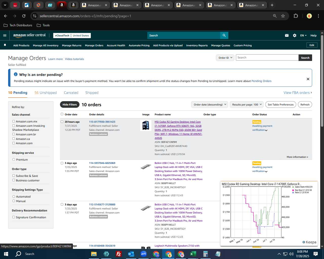324x259 pixels.
Task: Open Manage All Inventory menu item
Action: (46, 46)
